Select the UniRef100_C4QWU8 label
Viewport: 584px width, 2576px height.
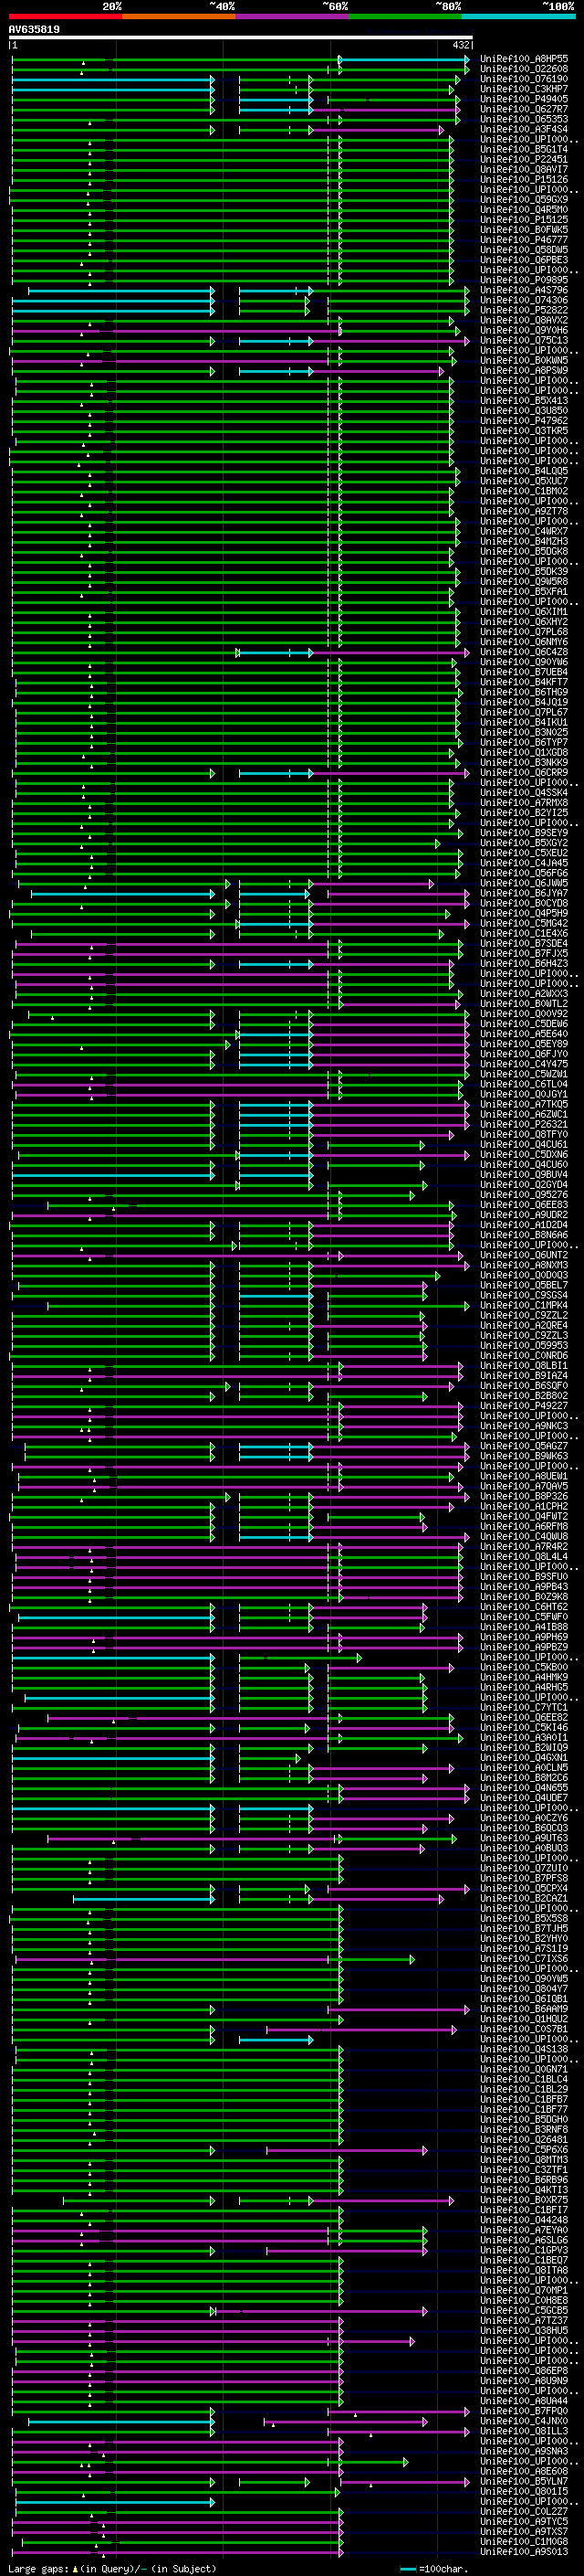coord(524,1536)
